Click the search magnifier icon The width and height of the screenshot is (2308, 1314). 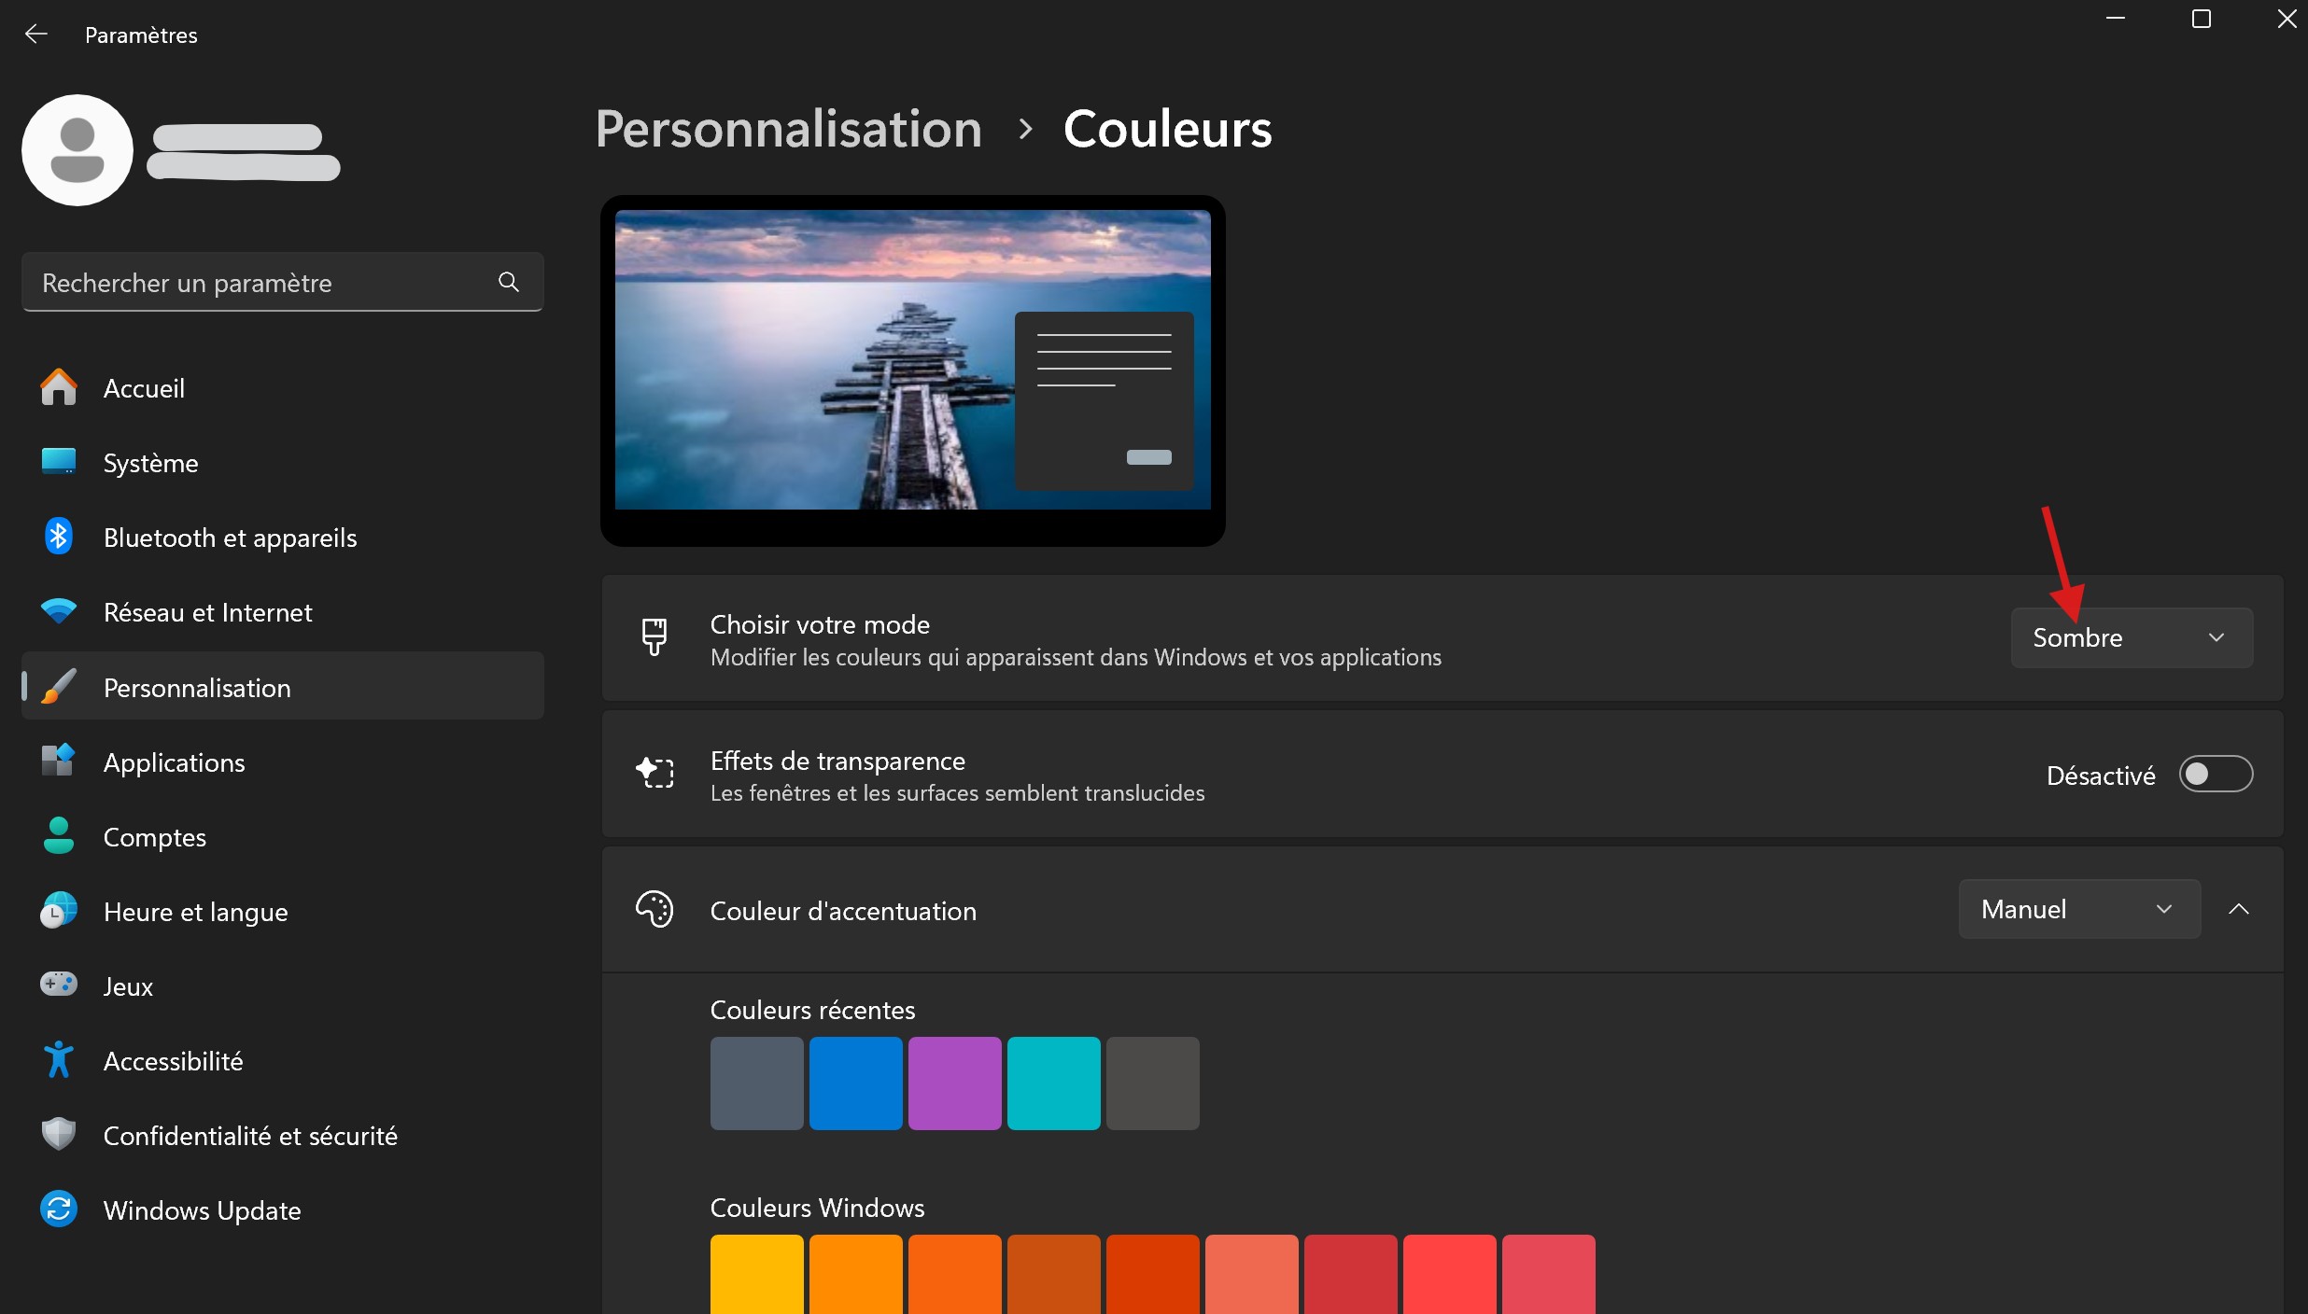(x=509, y=282)
